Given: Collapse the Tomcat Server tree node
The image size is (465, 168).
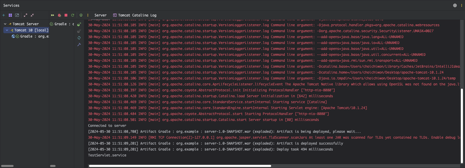Looking at the screenshot, I should click(5, 24).
